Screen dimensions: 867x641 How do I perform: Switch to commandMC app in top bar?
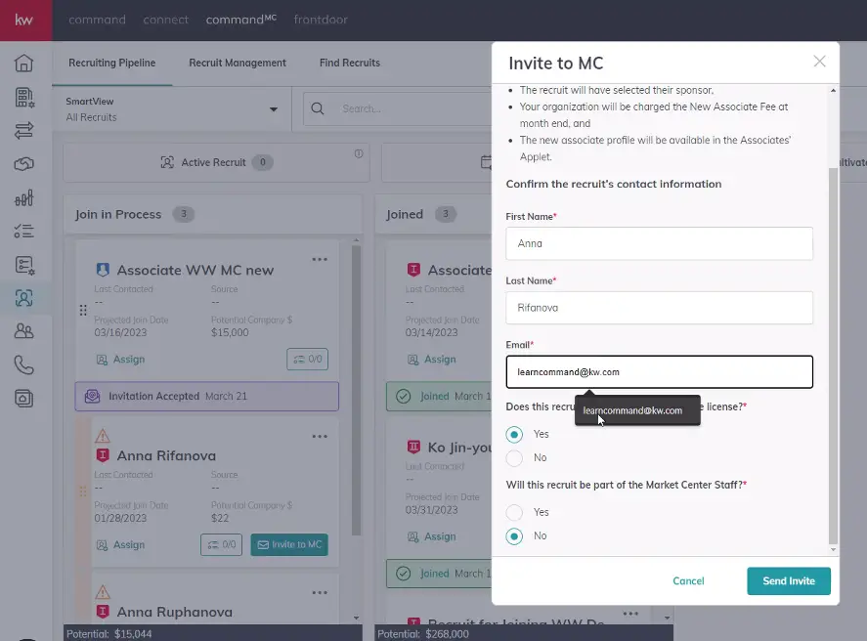(x=241, y=20)
